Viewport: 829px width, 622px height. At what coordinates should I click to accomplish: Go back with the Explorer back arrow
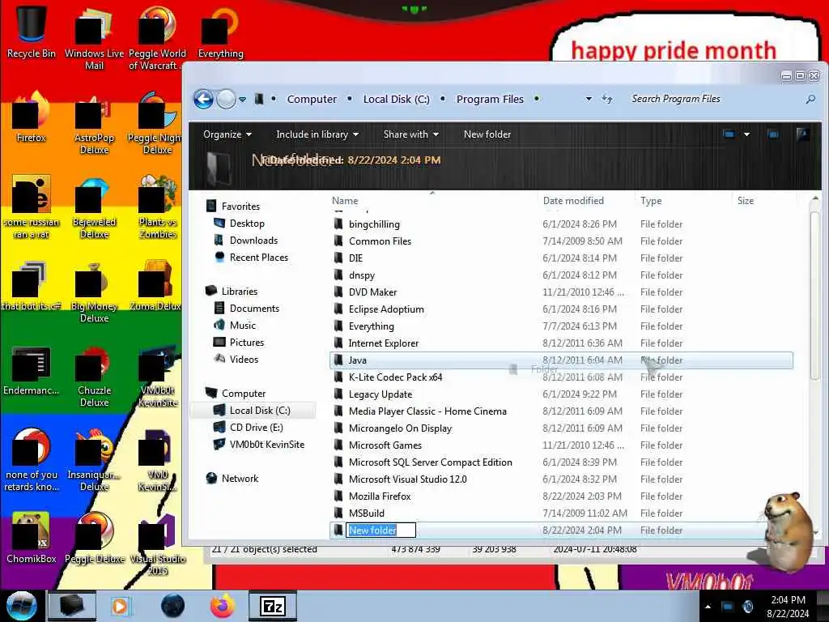click(203, 100)
